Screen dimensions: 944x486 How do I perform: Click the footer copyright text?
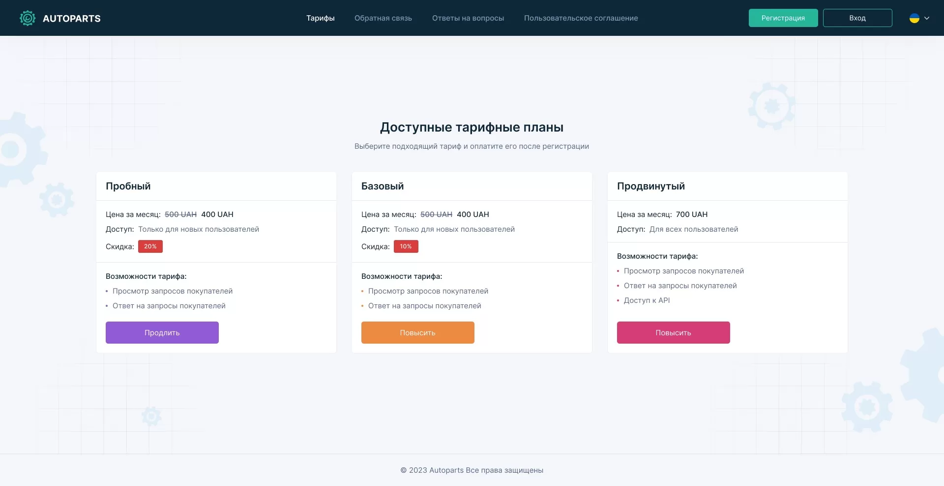click(x=472, y=470)
